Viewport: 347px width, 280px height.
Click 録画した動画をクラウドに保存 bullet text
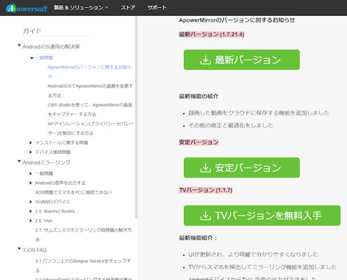coord(259,113)
